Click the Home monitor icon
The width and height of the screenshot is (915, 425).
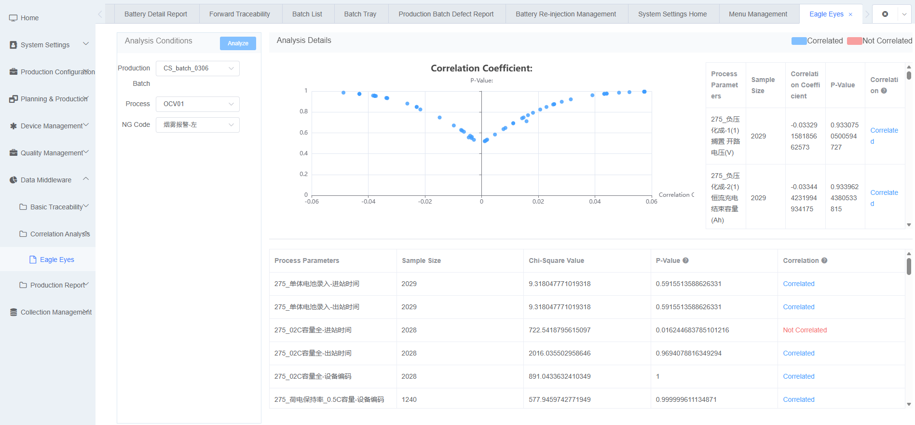(14, 18)
